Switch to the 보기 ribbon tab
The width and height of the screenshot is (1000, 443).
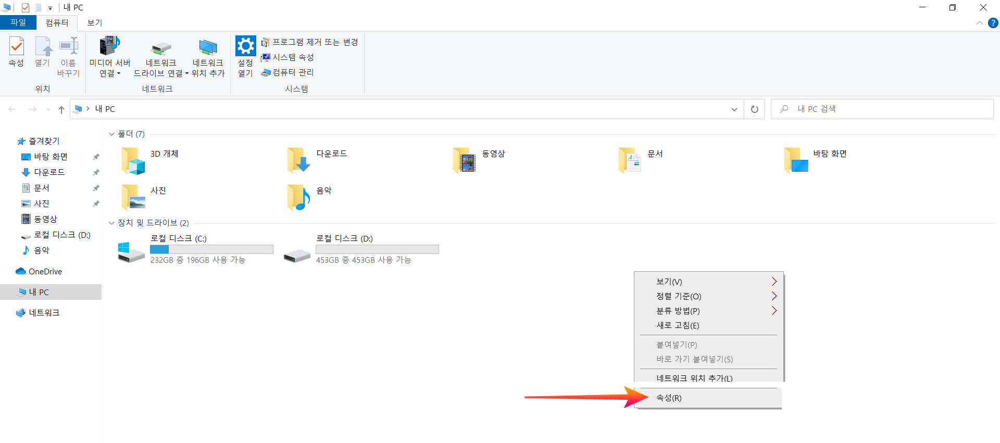pos(95,23)
